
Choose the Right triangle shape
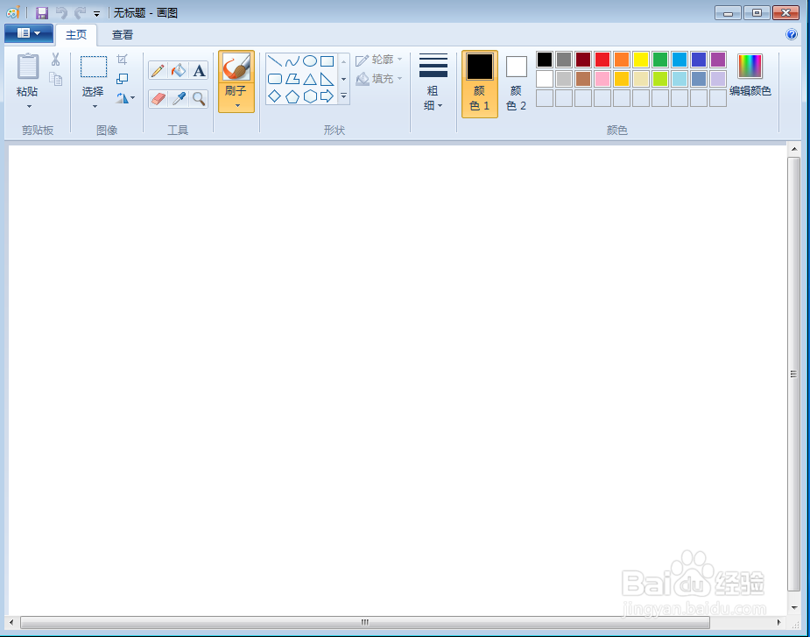(x=327, y=79)
